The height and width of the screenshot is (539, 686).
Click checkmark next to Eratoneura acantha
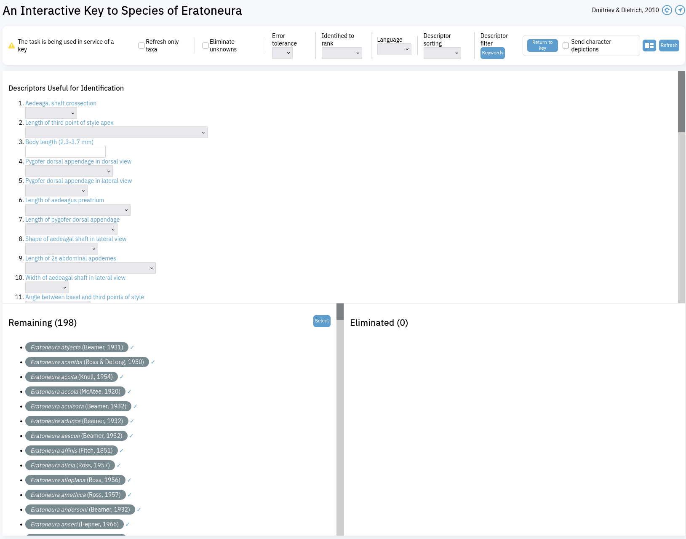[x=153, y=362]
